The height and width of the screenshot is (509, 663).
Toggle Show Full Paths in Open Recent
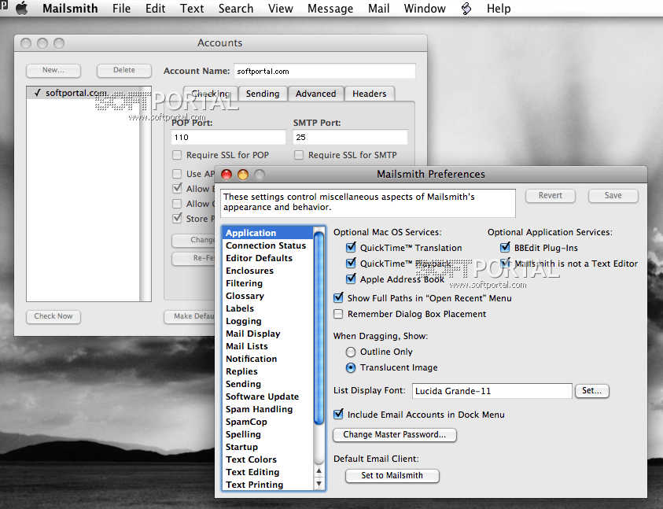(x=338, y=298)
